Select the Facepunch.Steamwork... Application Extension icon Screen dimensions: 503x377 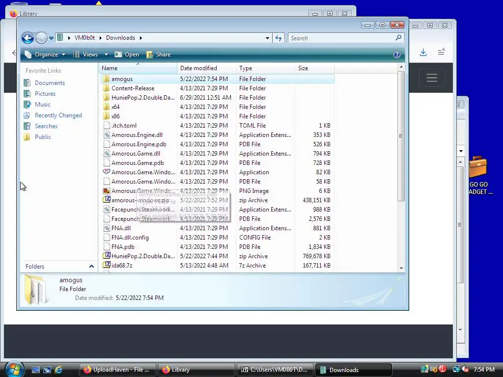[107, 209]
